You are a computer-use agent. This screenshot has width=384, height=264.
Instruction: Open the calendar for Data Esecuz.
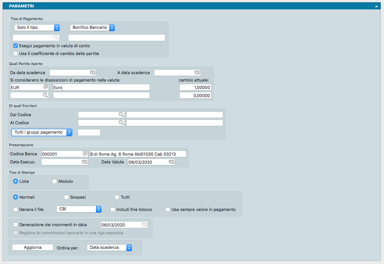[x=85, y=162]
